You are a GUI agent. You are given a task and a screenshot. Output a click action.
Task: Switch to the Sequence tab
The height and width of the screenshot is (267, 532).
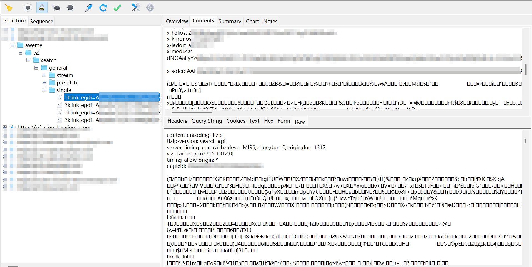42,21
